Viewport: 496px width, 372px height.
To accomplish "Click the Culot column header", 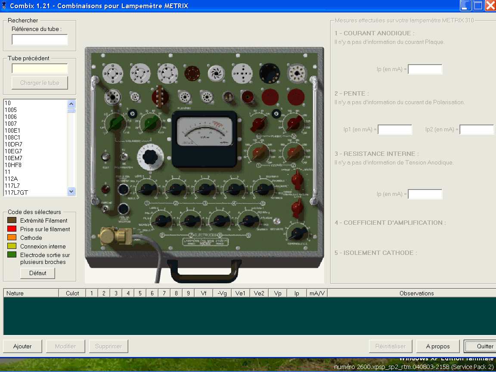I will 72,293.
